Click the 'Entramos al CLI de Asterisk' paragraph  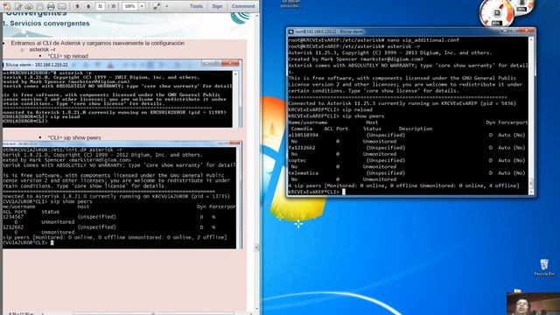pos(97,43)
